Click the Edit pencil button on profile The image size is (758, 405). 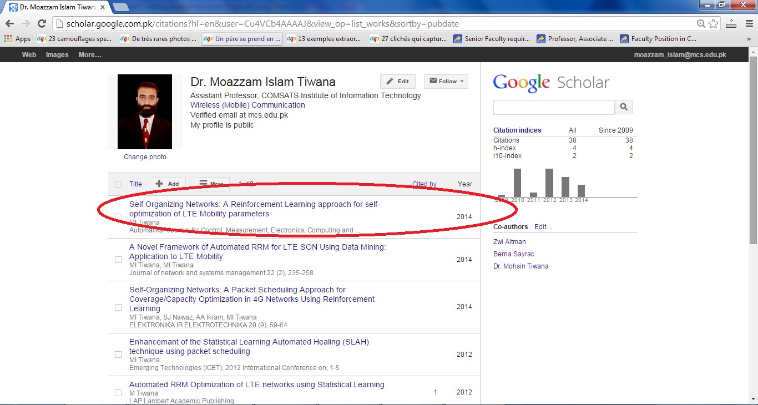click(x=398, y=81)
